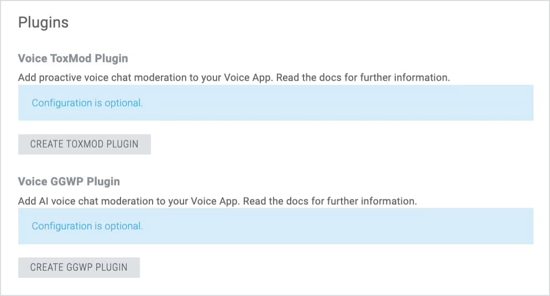Click the Voice GGWP Plugin section heading

coord(69,181)
